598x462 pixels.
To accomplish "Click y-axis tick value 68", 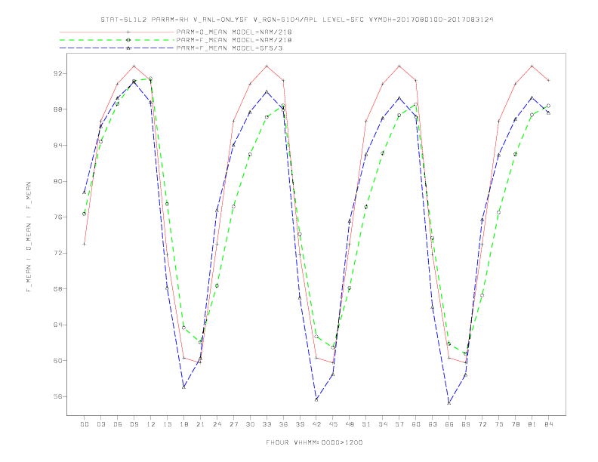I will tap(57, 289).
